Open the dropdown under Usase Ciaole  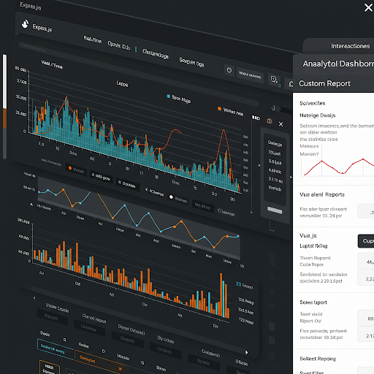(52, 317)
